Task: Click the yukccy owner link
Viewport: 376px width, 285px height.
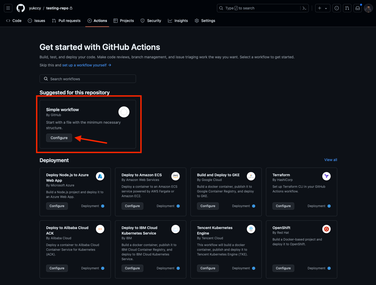Action: (35, 8)
